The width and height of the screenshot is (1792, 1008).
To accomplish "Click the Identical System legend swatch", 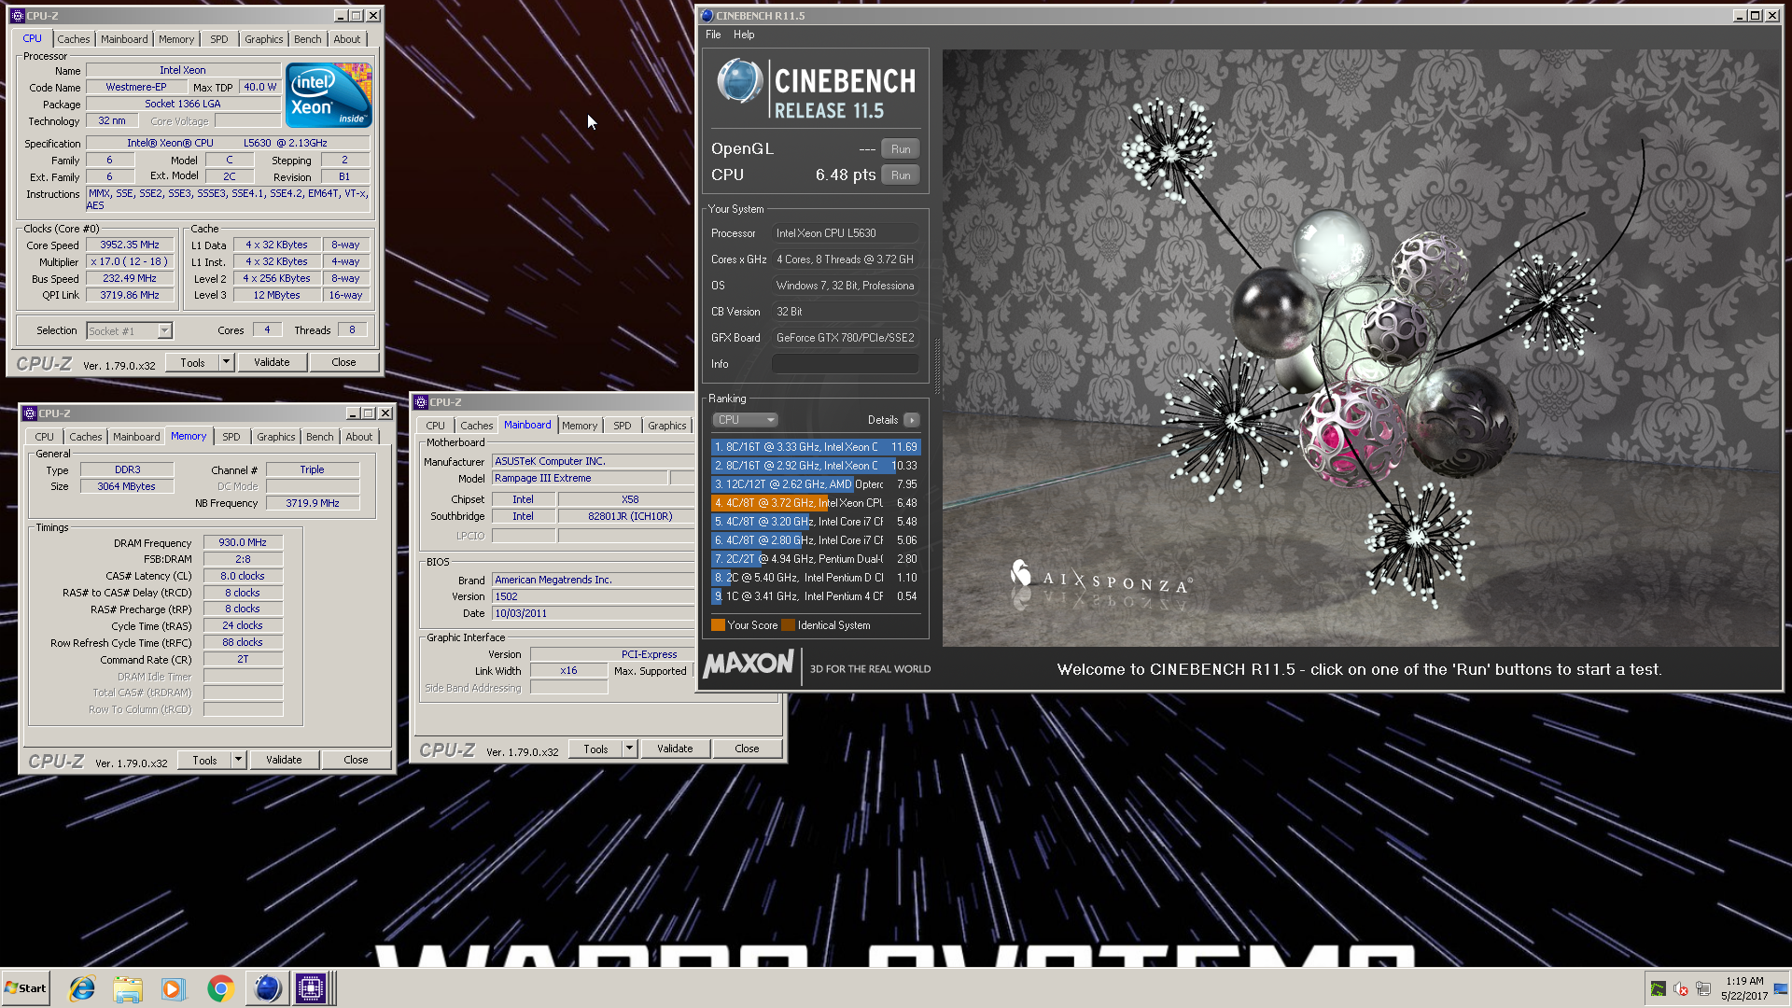I will pyautogui.click(x=788, y=625).
